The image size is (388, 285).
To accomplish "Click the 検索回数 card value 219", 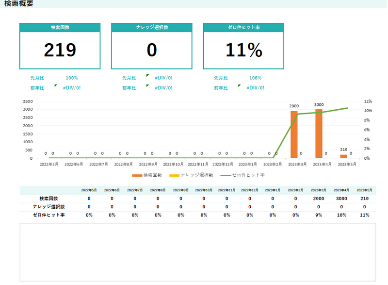I will [x=60, y=50].
